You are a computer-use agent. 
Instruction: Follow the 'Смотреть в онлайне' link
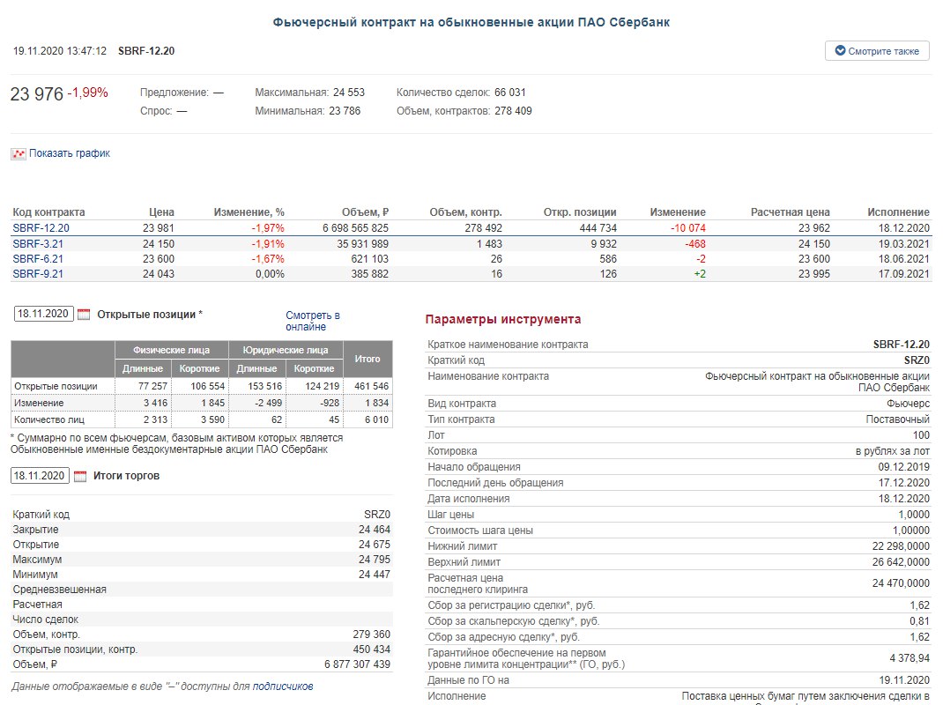coord(312,321)
